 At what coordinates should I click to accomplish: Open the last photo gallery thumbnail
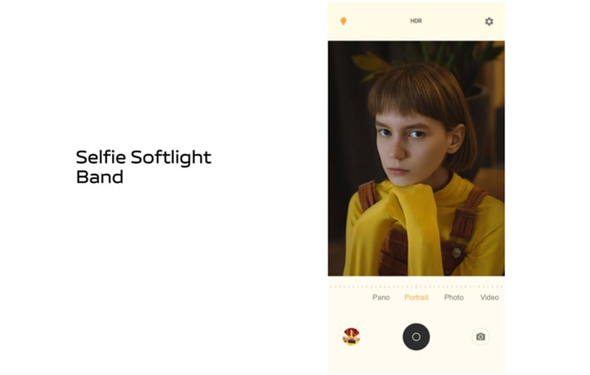click(x=351, y=337)
